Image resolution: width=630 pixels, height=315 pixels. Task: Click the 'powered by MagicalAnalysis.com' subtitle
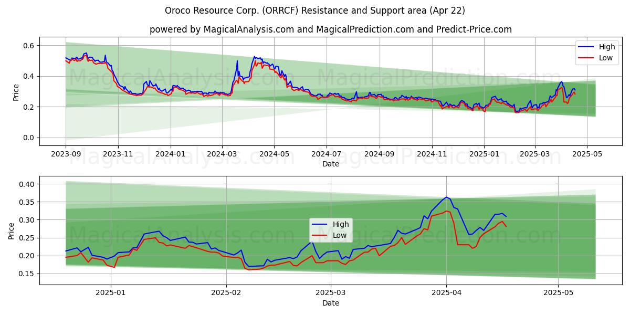331,29
